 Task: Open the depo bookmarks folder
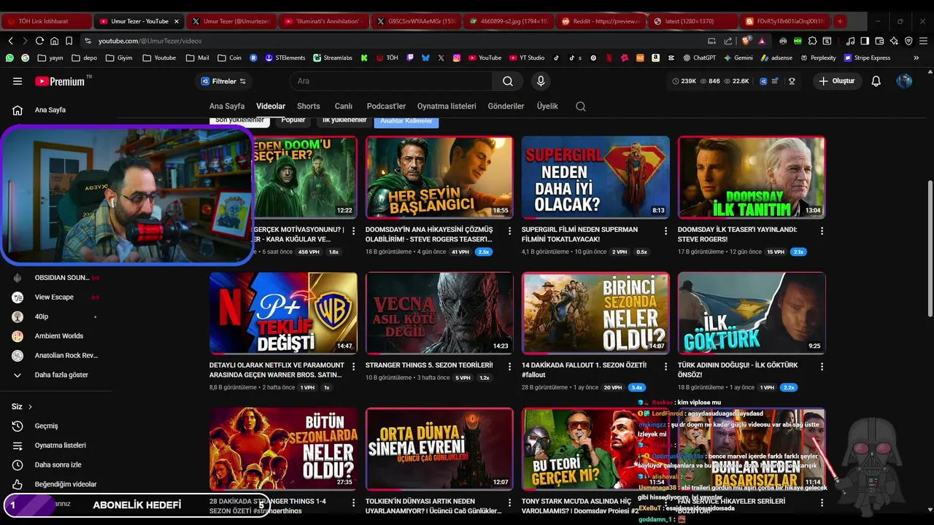tap(84, 58)
